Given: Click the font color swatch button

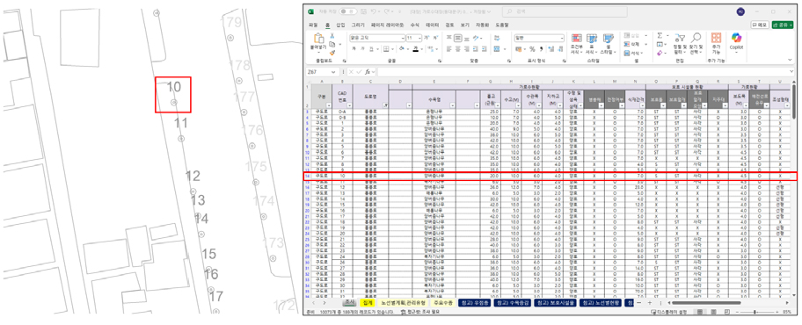Looking at the screenshot, I should [x=416, y=49].
